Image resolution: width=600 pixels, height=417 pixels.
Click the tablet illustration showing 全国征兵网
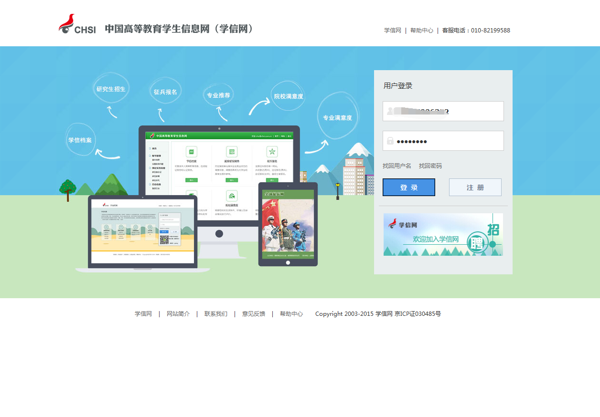[x=288, y=224]
